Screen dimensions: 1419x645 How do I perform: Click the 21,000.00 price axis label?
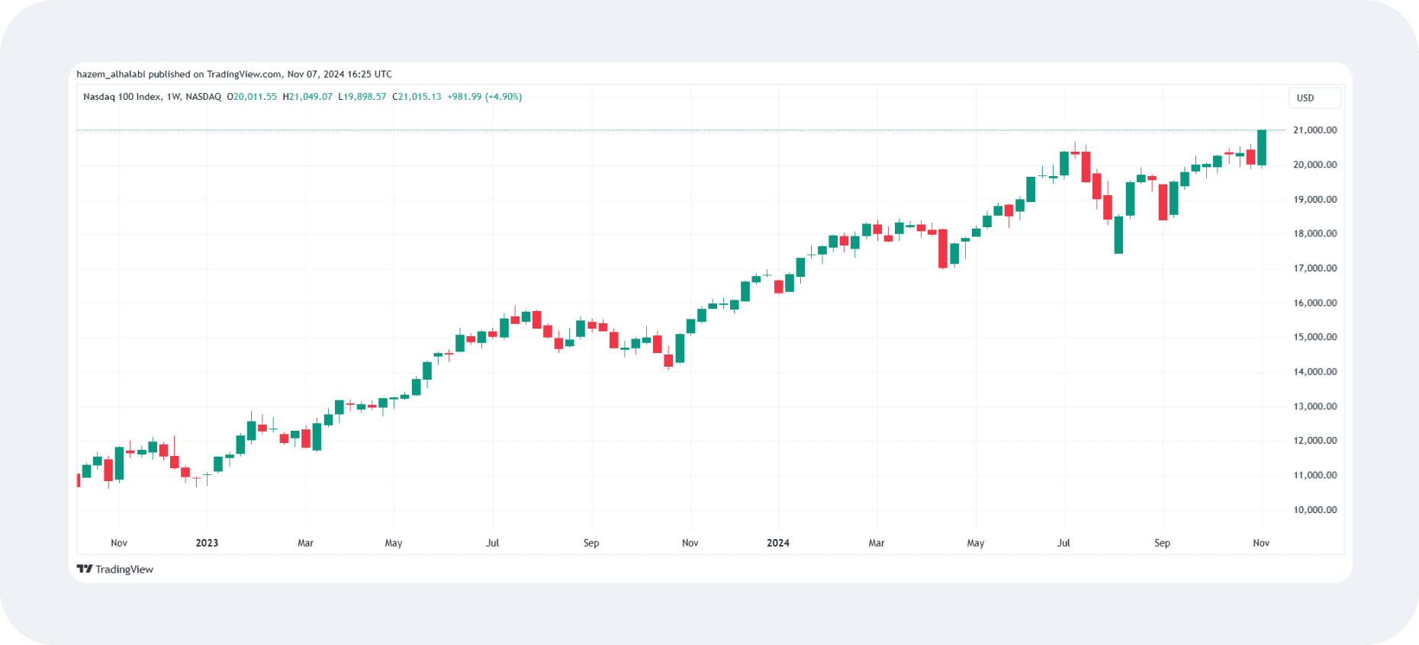coord(1314,130)
